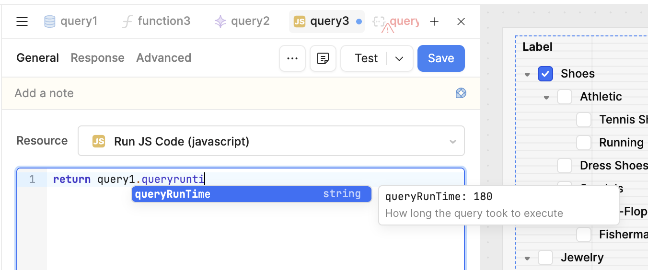
Task: Collapse the Athletic tree node arrow
Action: pos(546,97)
